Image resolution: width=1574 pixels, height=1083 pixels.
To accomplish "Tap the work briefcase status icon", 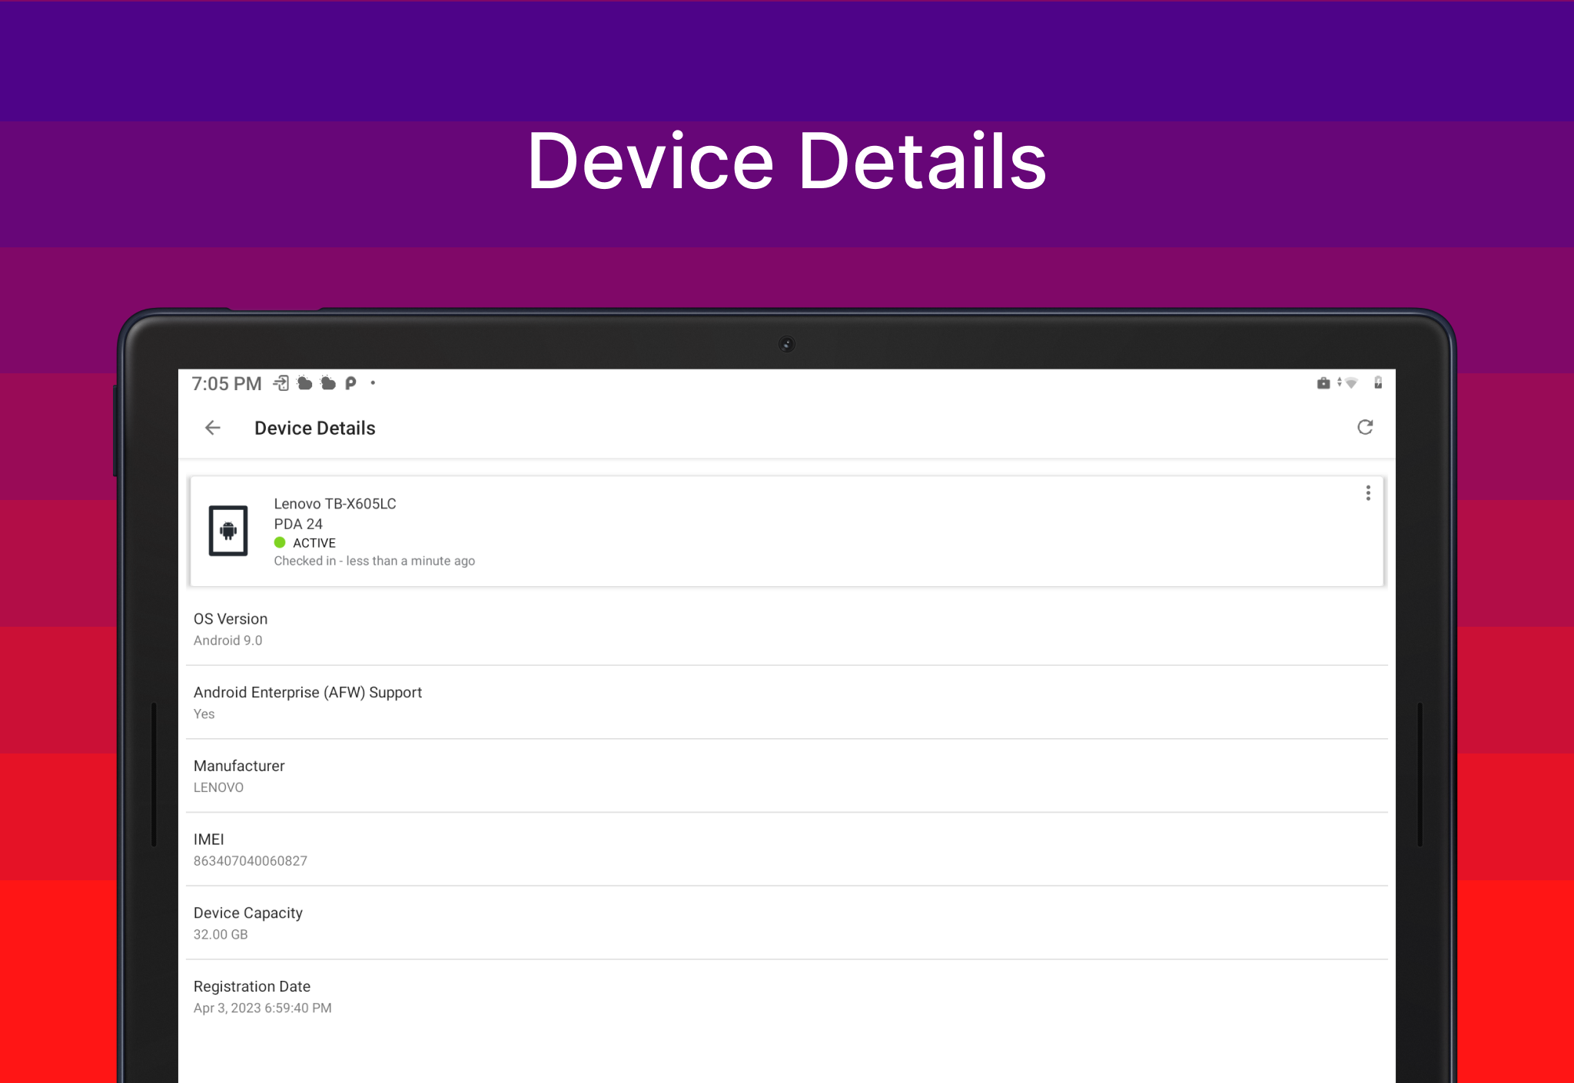I will pos(1323,383).
